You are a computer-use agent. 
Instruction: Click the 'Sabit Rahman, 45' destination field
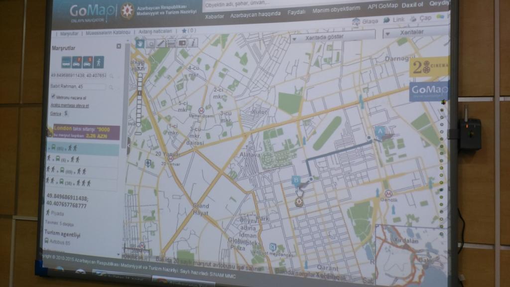(78, 86)
